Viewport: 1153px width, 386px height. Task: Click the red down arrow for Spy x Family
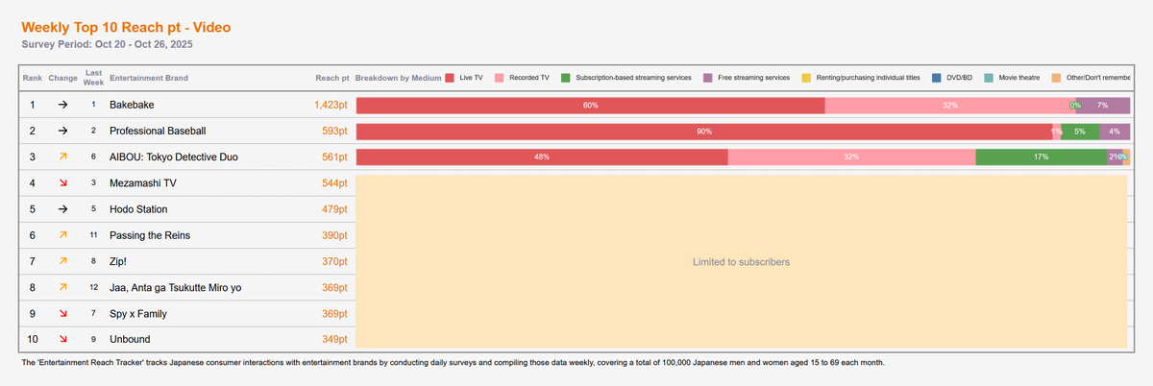click(x=62, y=313)
